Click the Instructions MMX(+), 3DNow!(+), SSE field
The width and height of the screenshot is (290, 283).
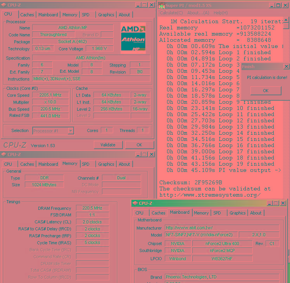tap(91, 79)
